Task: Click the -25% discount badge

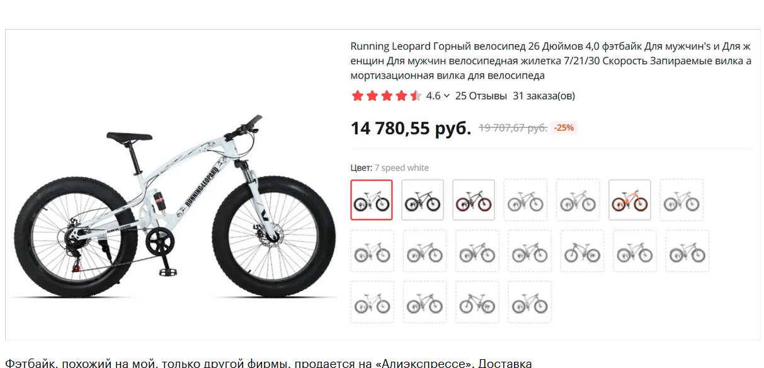Action: click(x=564, y=127)
